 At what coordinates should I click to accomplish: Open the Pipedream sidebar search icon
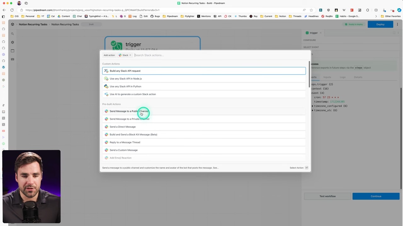click(13, 34)
